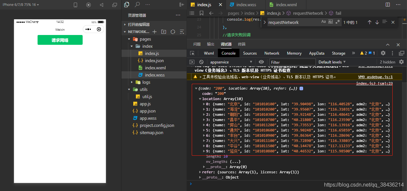The image size is (407, 191).
Task: Click the split editor icon
Action: pyautogui.click(x=388, y=5)
